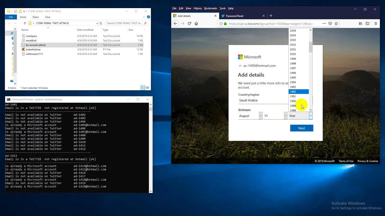Open Firefox Tools menu
The height and width of the screenshot is (216, 385).
tap(223, 8)
